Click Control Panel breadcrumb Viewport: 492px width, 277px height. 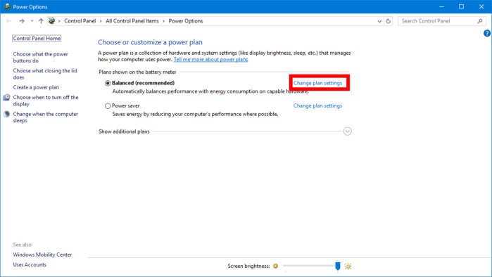[80, 21]
